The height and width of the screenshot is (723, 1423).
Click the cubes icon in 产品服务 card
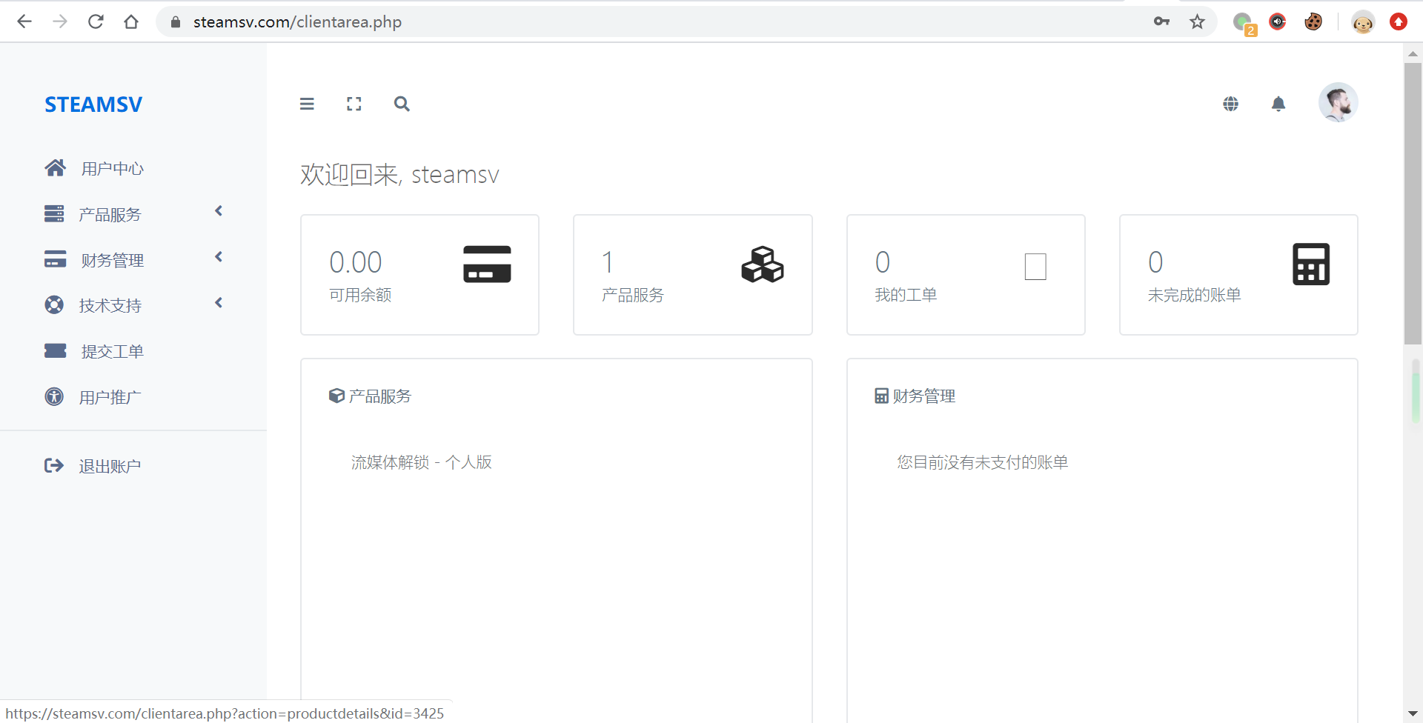[762, 264]
